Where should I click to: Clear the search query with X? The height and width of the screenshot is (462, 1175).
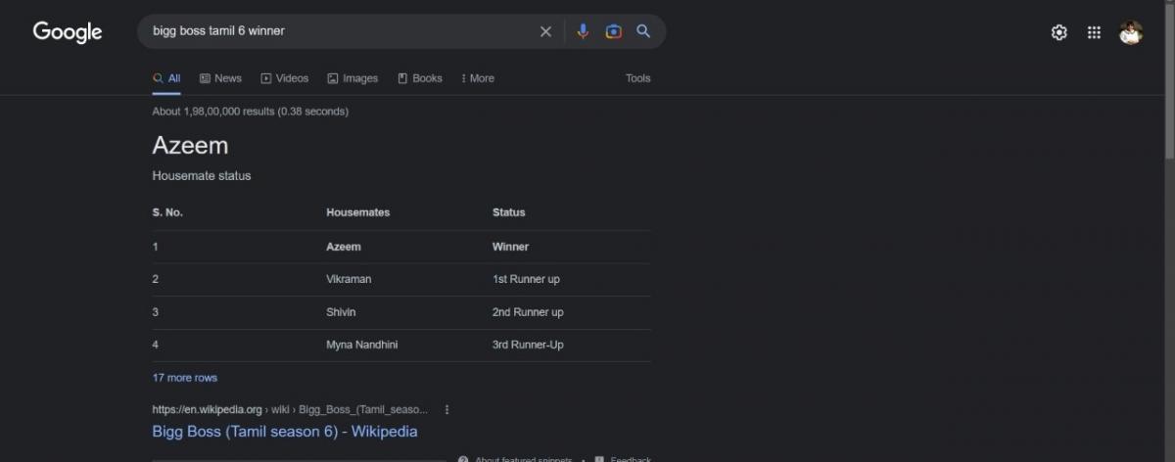(x=546, y=31)
